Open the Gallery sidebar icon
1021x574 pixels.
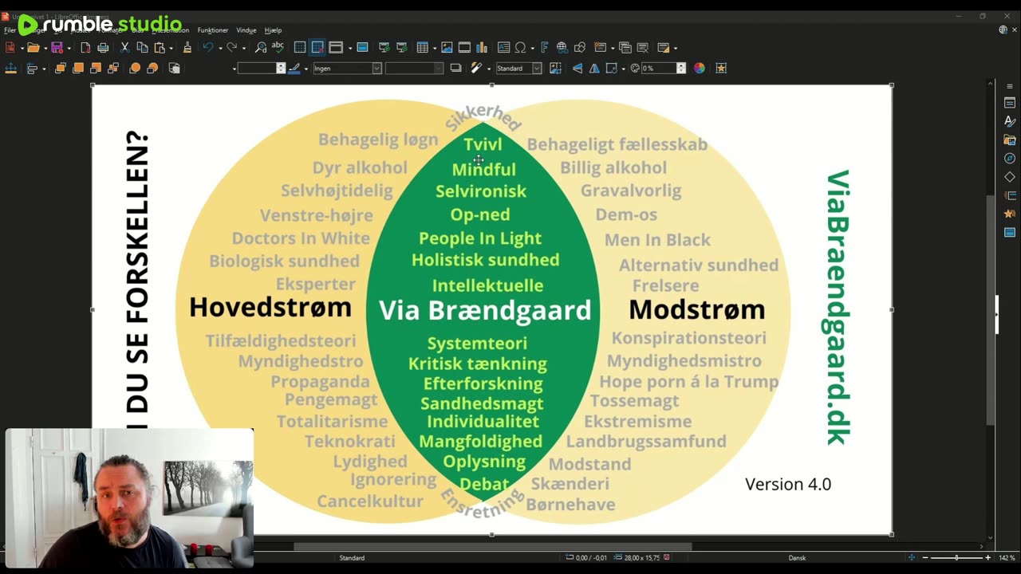coord(1010,140)
